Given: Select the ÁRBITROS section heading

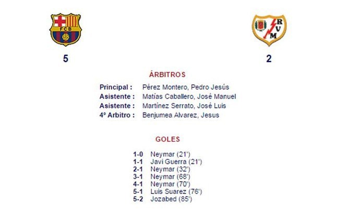Looking at the screenshot, I should pos(167,75).
